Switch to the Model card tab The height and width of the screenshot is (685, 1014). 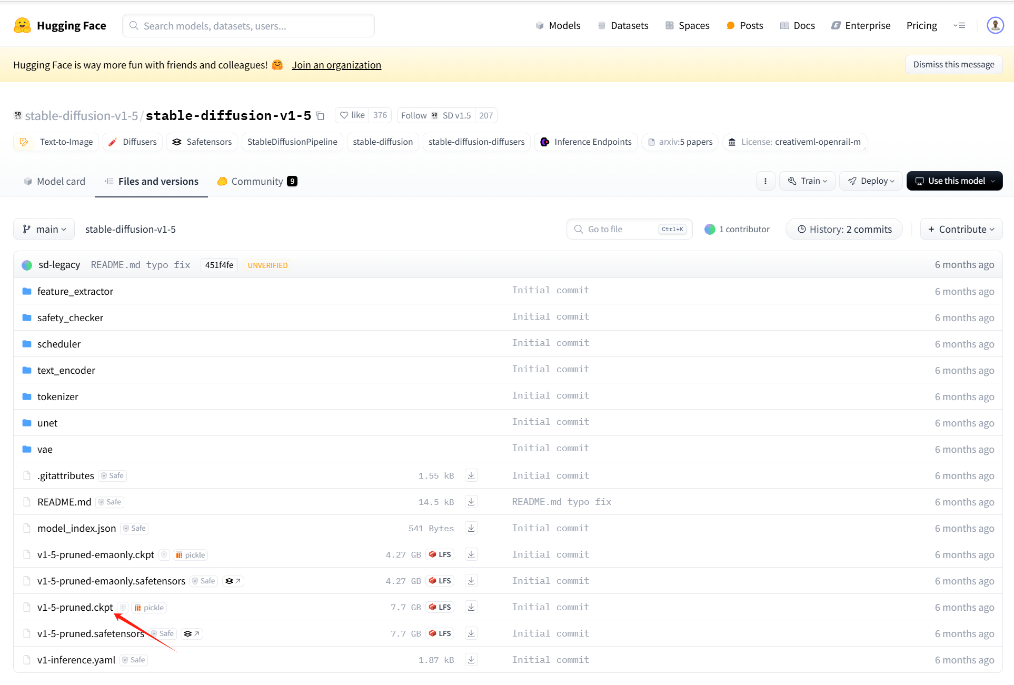[x=54, y=181]
